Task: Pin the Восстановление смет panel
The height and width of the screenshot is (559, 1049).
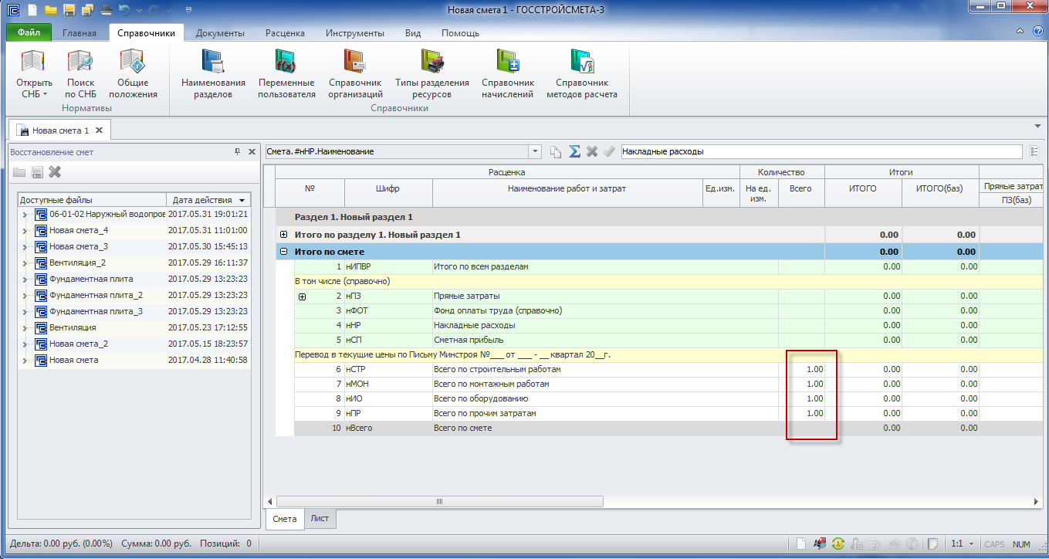Action: [237, 152]
